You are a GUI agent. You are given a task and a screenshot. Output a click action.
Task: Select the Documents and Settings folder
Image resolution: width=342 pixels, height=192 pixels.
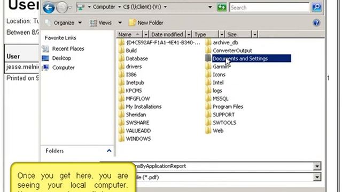(x=252, y=59)
